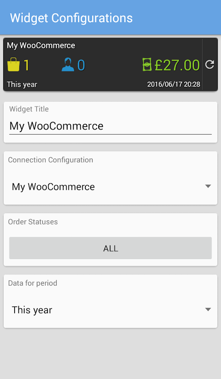Click the Data for period label

coord(33,283)
